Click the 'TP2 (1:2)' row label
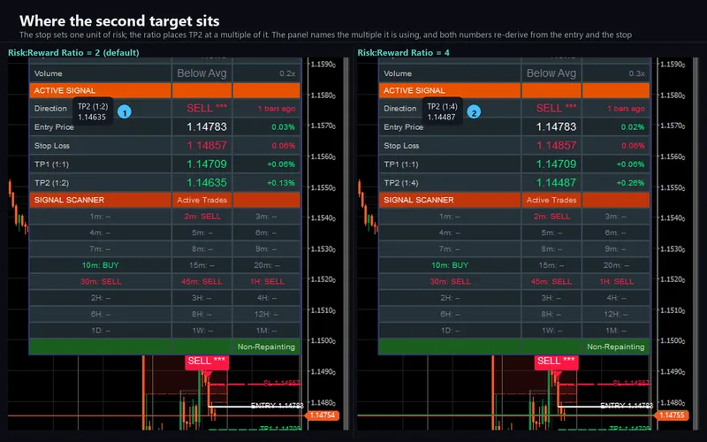707x442 pixels. click(x=52, y=183)
